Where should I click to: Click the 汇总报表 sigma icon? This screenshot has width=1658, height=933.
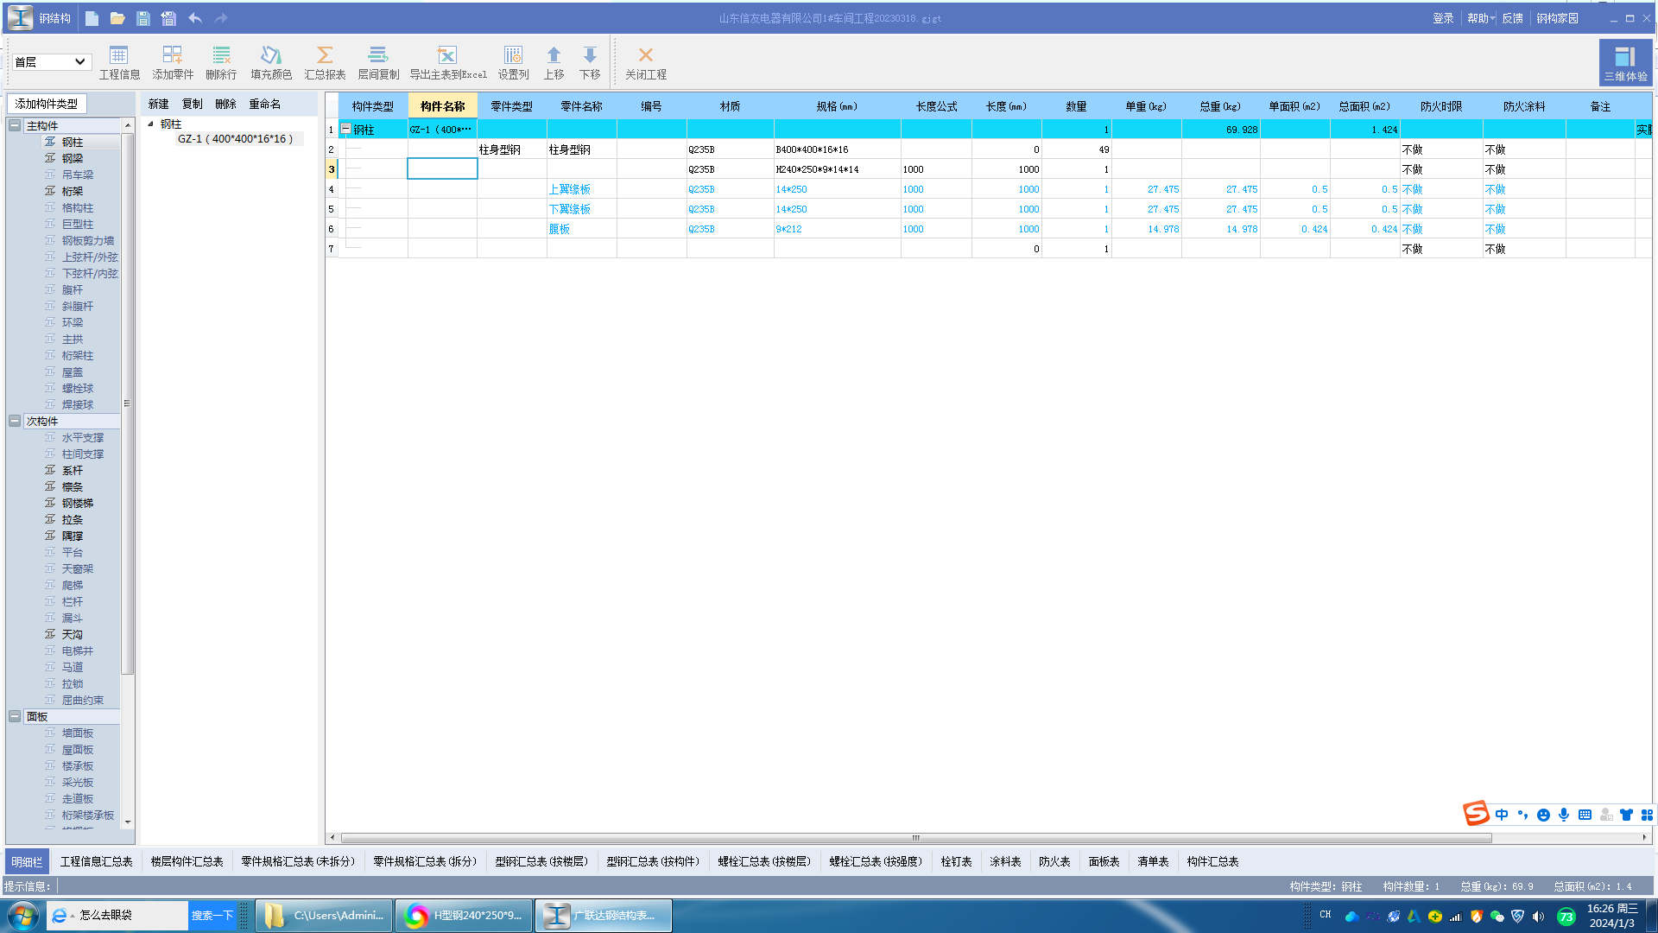[x=325, y=63]
